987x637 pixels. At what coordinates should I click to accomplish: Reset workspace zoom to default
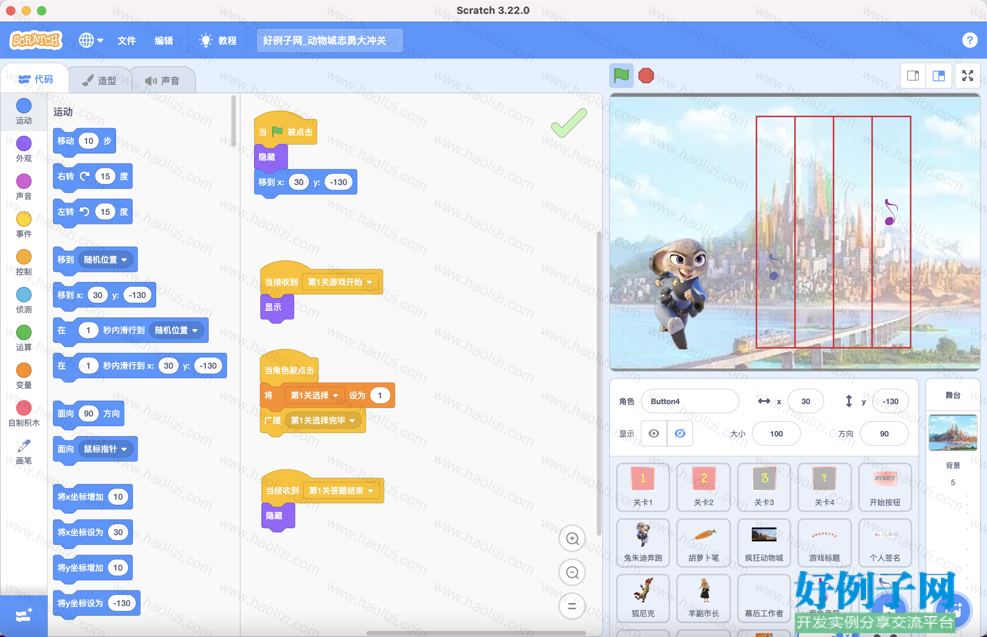[572, 607]
